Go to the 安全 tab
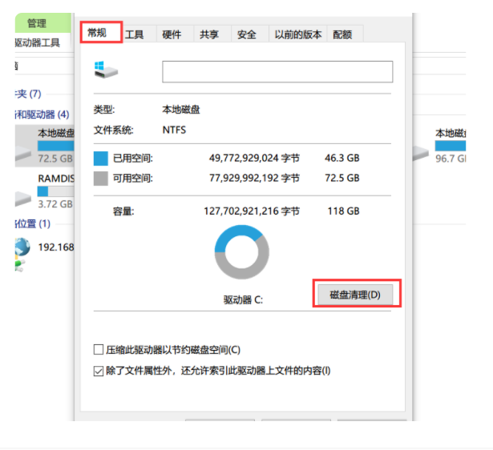 247,34
